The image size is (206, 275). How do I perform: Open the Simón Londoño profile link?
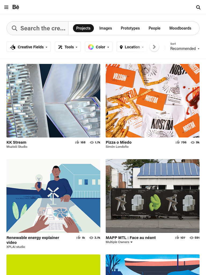coord(117,147)
